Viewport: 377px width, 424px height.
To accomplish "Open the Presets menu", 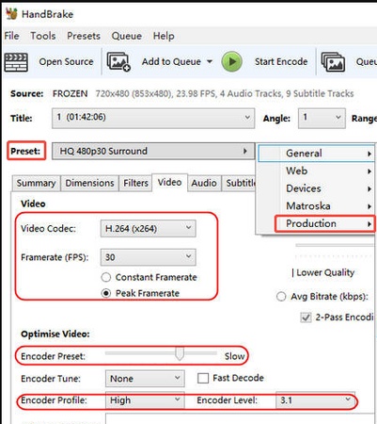I will tap(84, 36).
